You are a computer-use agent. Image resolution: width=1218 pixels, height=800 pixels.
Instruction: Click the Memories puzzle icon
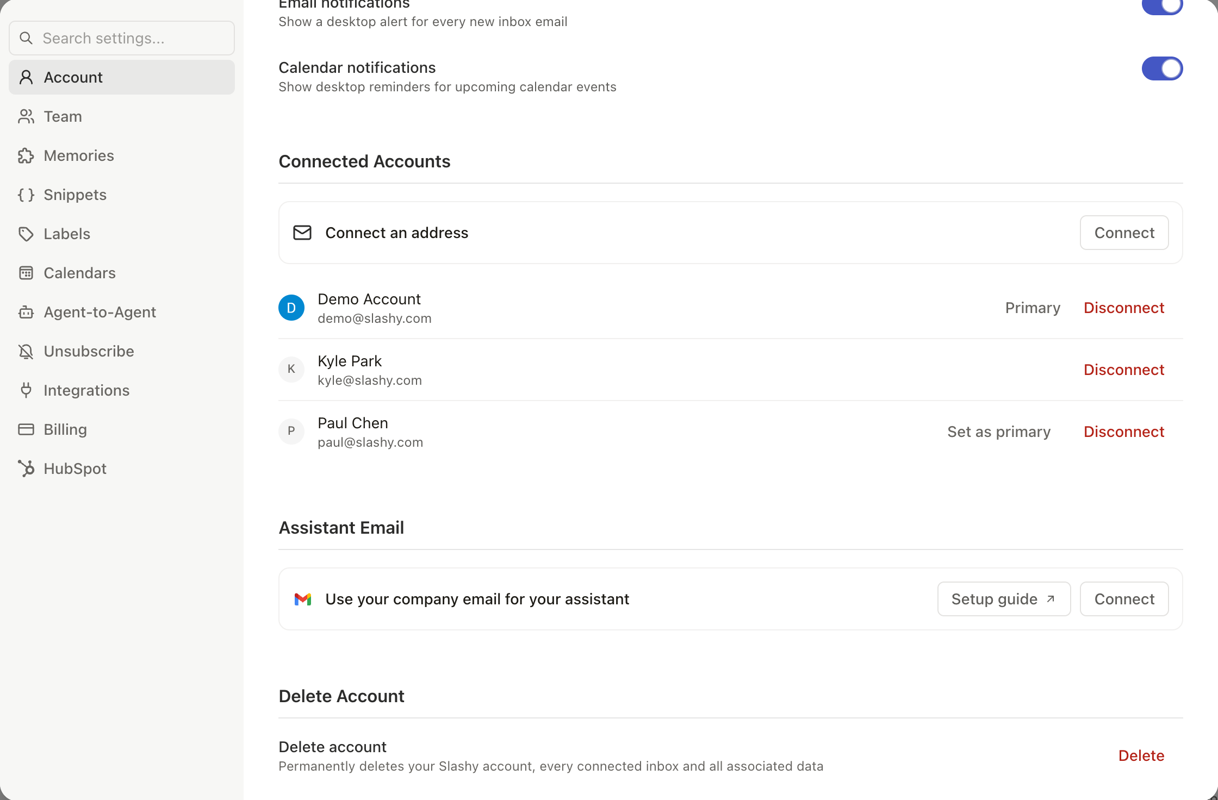(26, 155)
